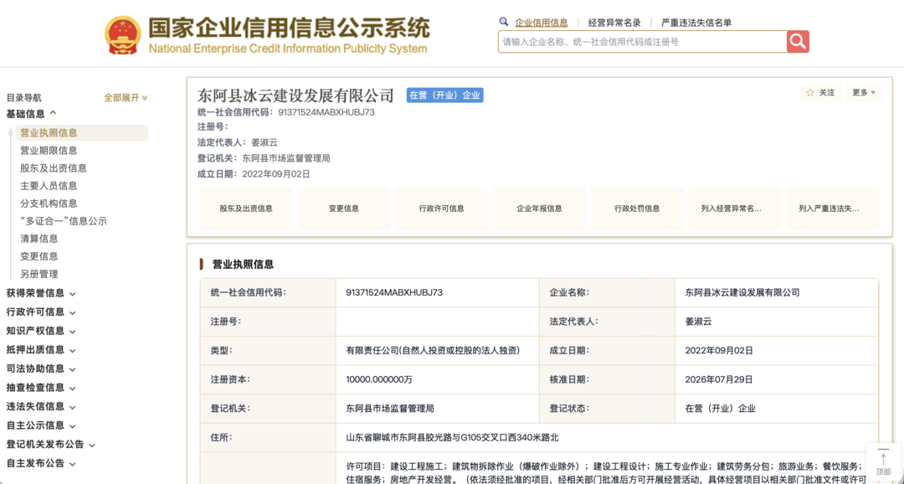Click the credit code value in the table
Viewport: 904px width, 484px height.
394,292
